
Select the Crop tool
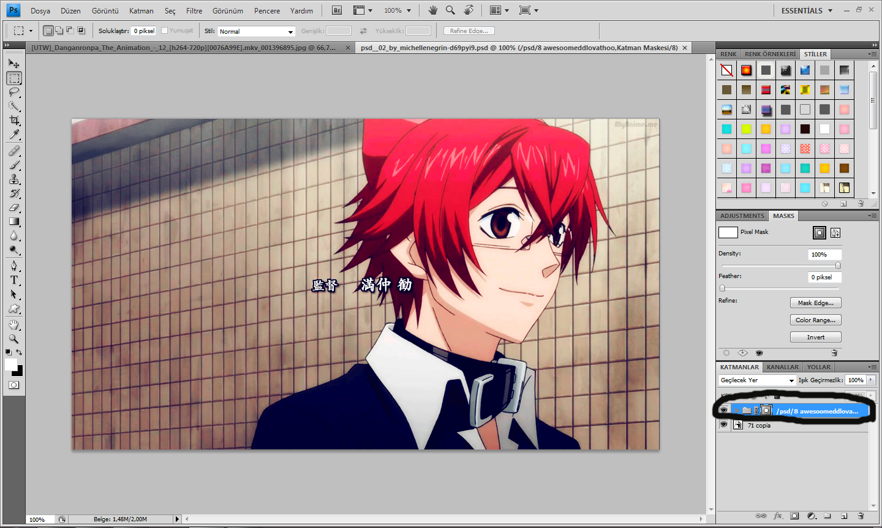click(14, 120)
